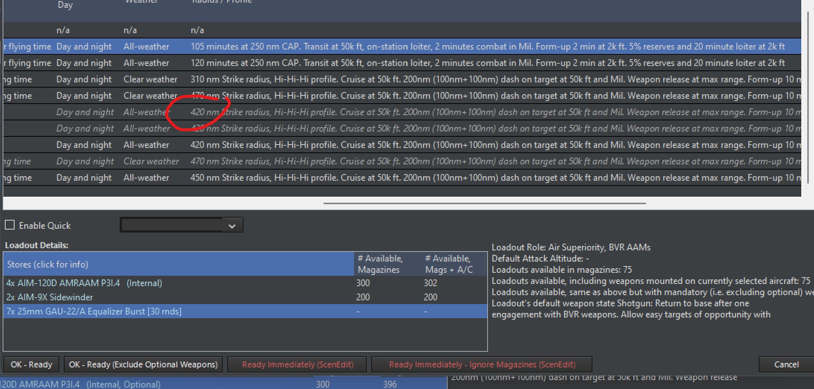Select the 450 nm Strike radius row
814x389 pixels.
[402, 178]
